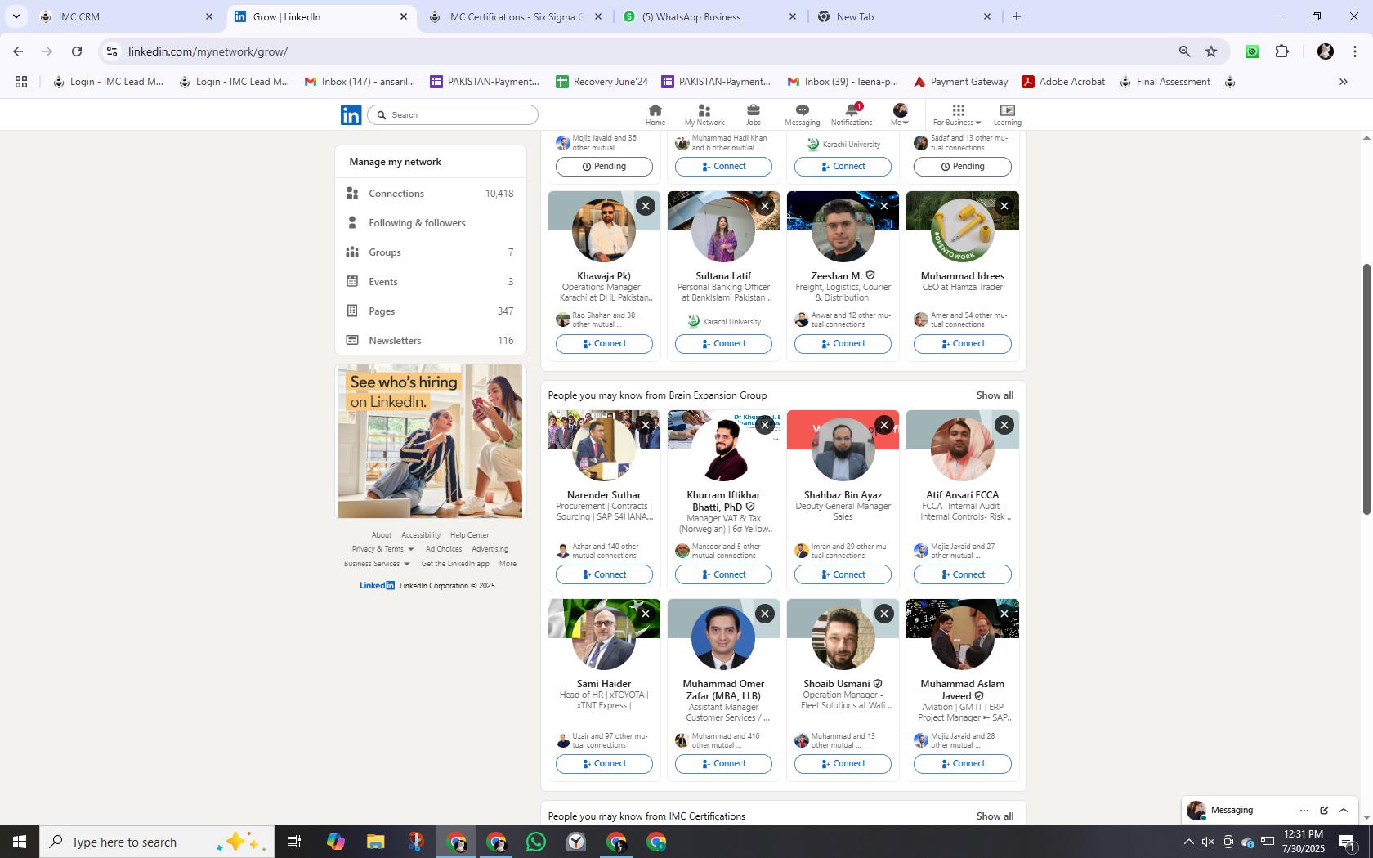Bookmark this page with star icon
This screenshot has height=858, width=1373.
pyautogui.click(x=1211, y=51)
